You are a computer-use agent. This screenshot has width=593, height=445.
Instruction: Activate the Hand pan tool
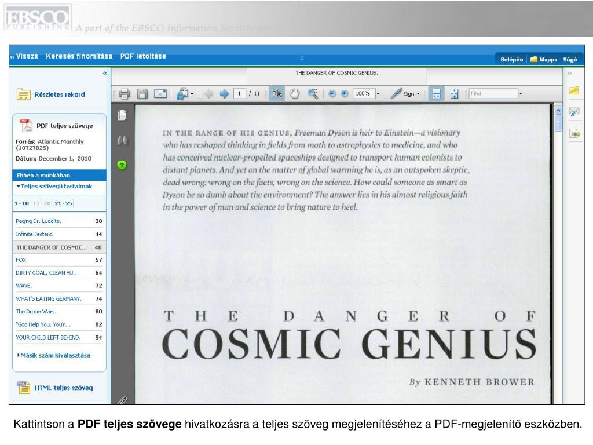[295, 93]
